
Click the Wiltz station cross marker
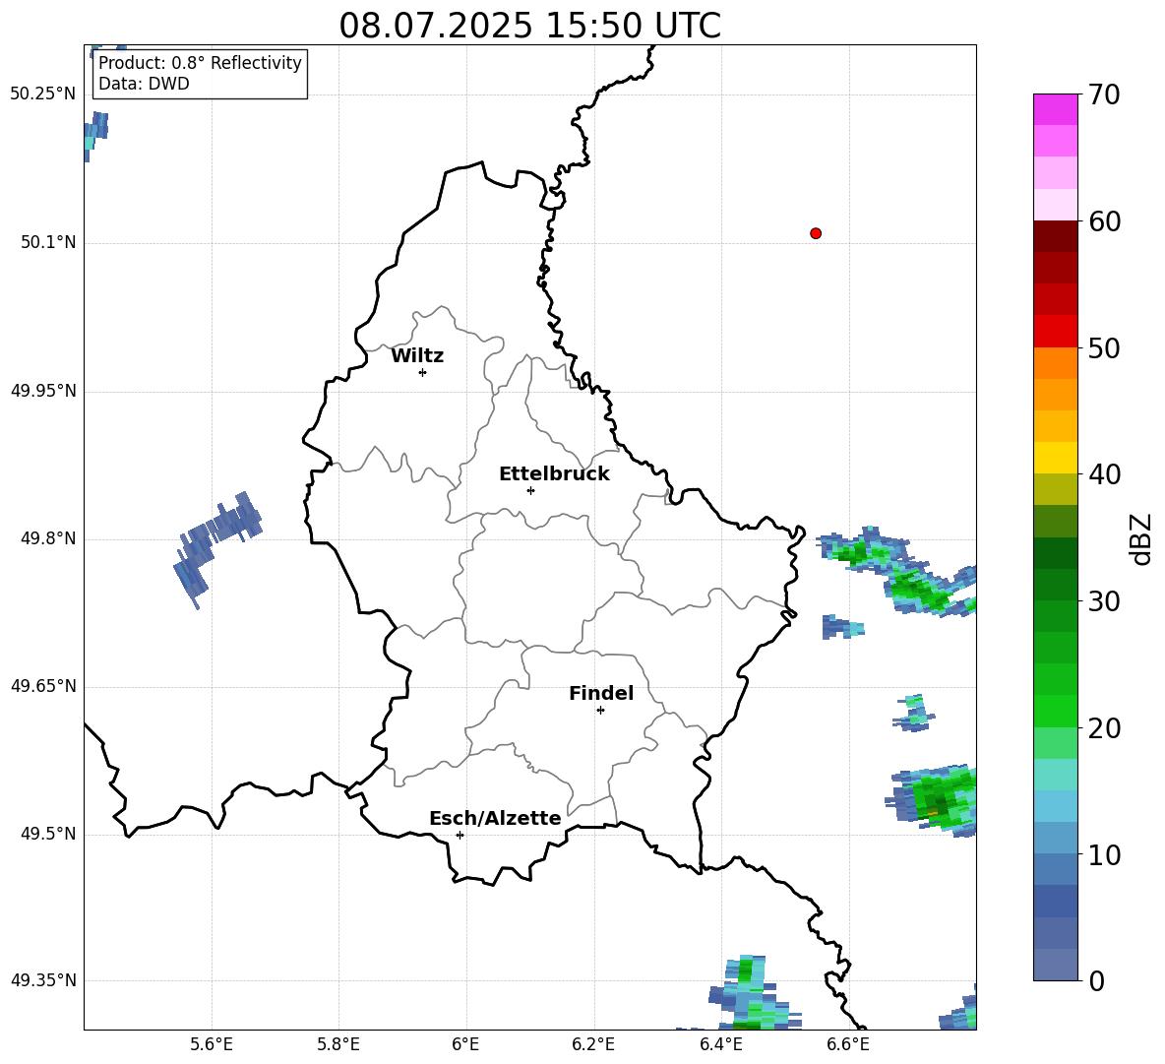(423, 372)
